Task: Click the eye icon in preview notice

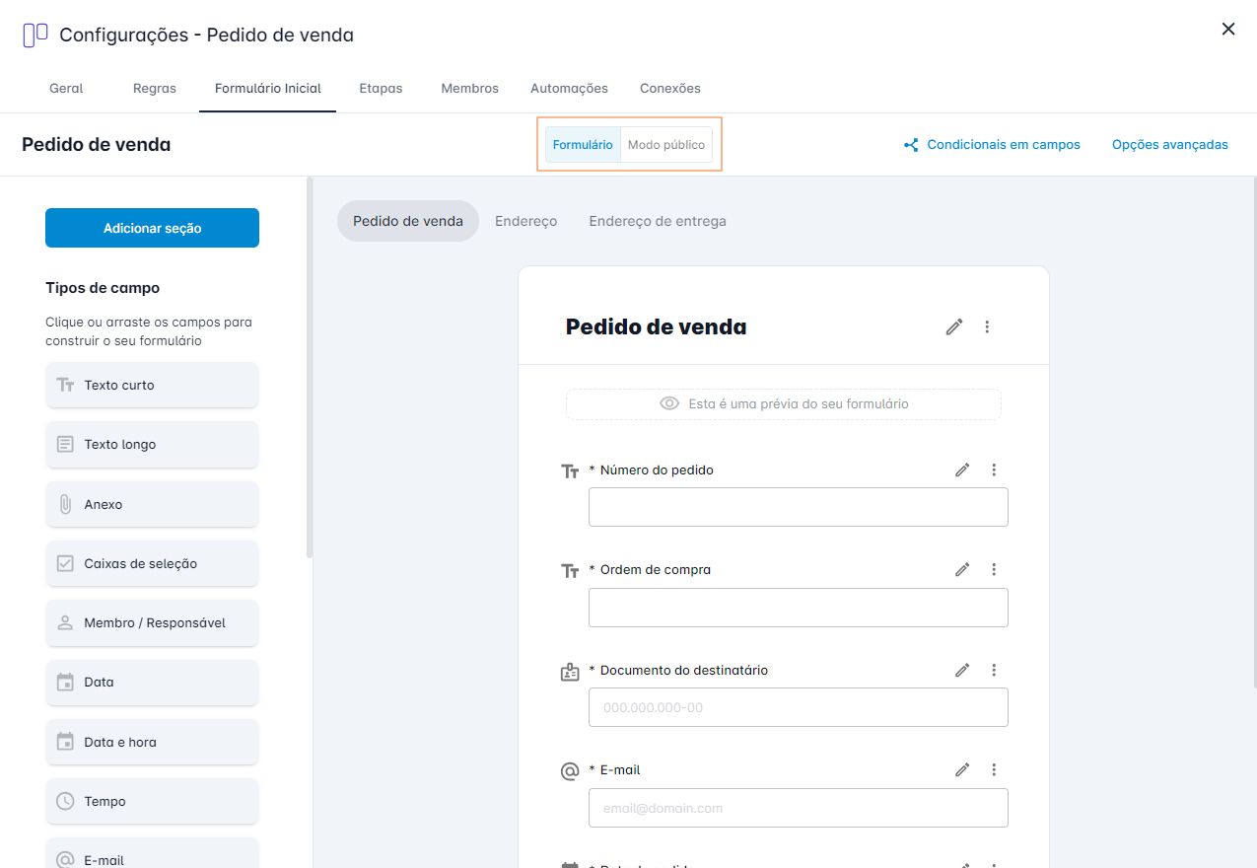Action: pos(669,403)
